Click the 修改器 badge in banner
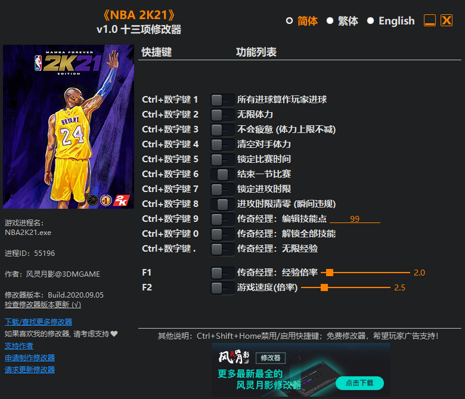The width and height of the screenshot is (465, 399). pos(271,358)
